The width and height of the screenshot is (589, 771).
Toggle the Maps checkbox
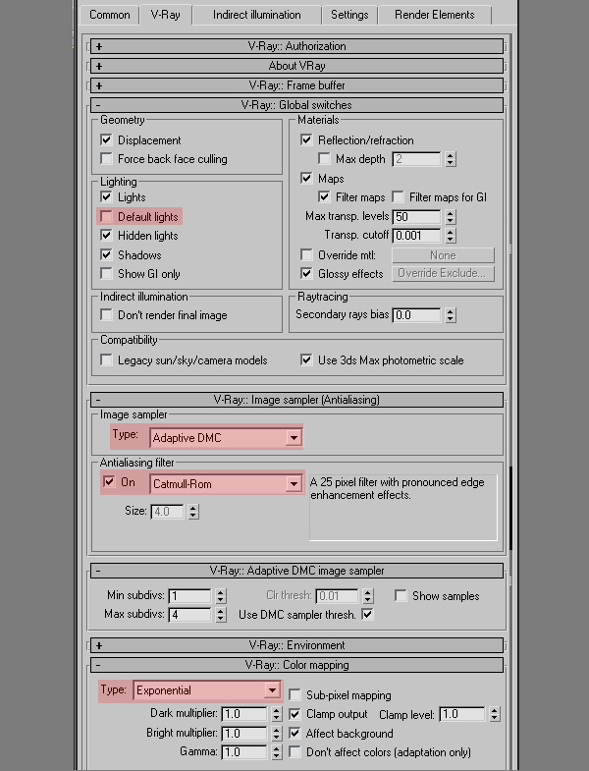click(306, 179)
